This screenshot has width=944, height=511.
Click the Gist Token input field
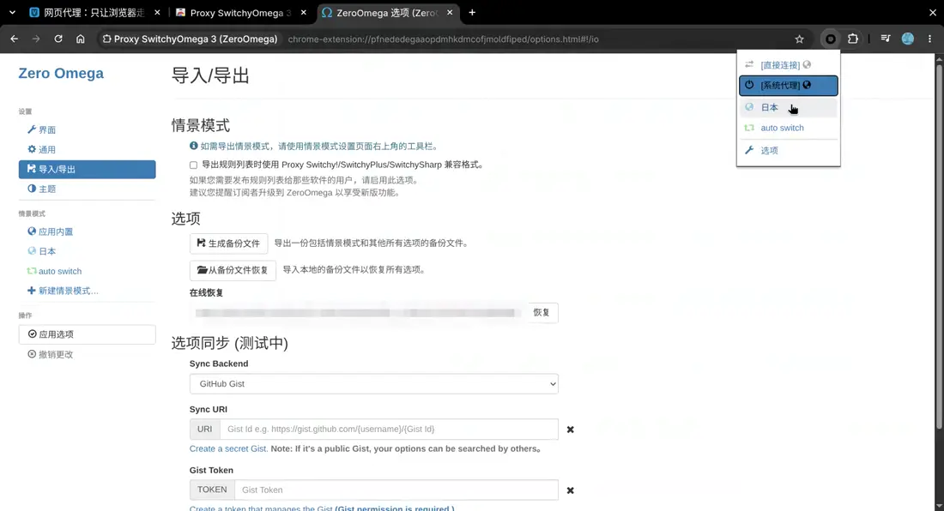click(396, 490)
